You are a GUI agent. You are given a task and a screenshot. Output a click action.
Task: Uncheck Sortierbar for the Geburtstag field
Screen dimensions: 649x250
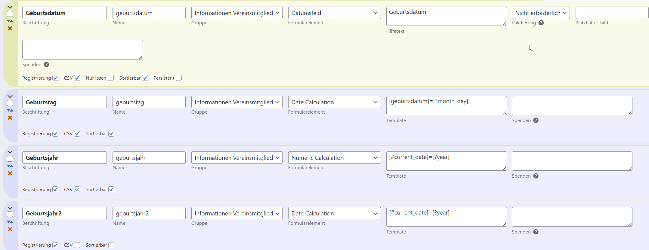[111, 134]
